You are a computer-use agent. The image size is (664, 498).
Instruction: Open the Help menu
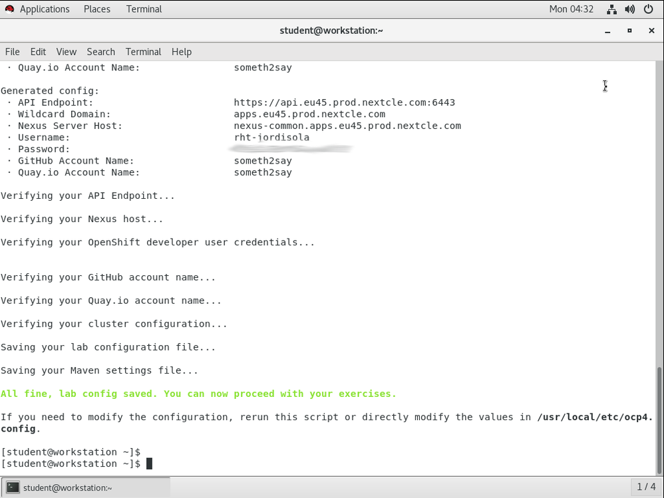(x=182, y=52)
